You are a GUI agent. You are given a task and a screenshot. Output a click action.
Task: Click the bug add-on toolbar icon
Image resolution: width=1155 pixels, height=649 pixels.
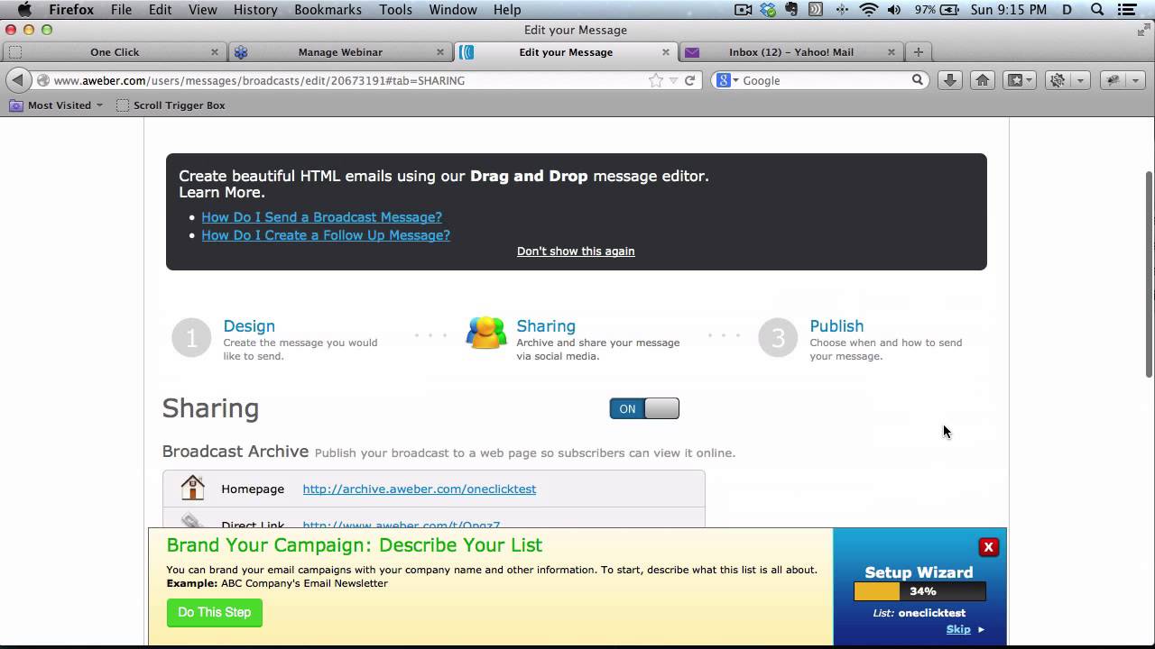point(1113,80)
